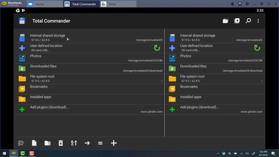279x157 pixels.
Task: Click the select/unselect checklist icon in the bottom toolbar
Action: click(x=21, y=143)
